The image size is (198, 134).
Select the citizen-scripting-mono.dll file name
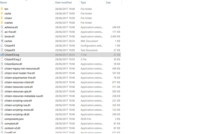pyautogui.click(x=19, y=110)
